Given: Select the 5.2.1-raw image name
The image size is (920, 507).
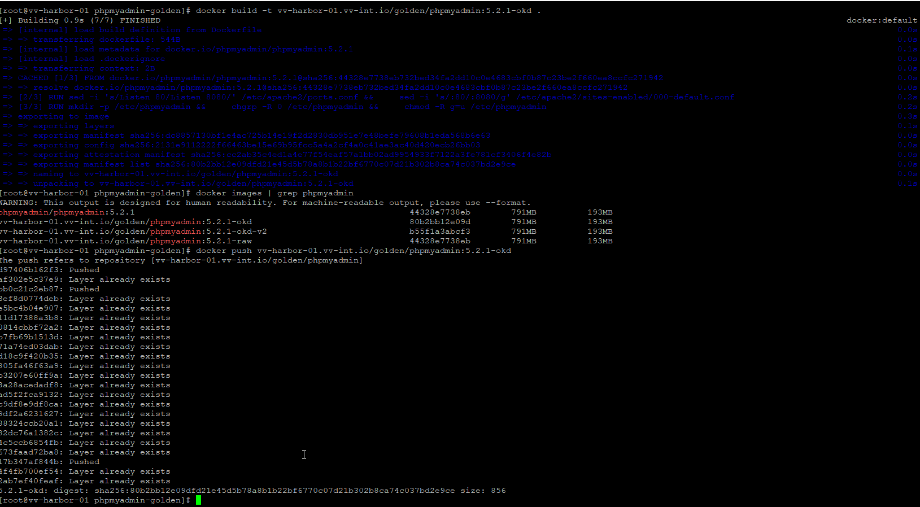Looking at the screenshot, I should (126, 241).
